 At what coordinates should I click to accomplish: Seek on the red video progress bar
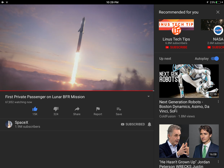(77, 91)
